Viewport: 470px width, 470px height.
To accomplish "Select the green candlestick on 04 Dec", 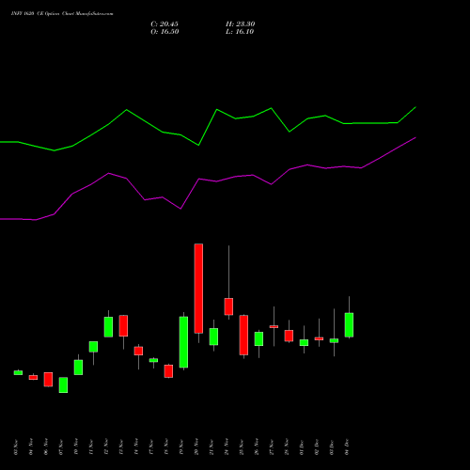I will coord(349,325).
